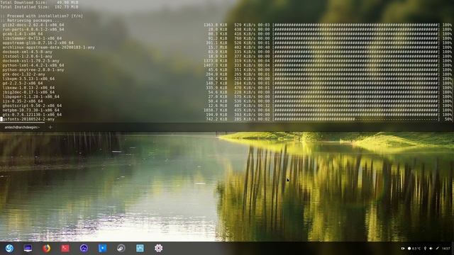Screen dimensions: 454x255
Task: Click the 'Proceed with installation? [Y/n]' prompt line
Action: (42, 16)
